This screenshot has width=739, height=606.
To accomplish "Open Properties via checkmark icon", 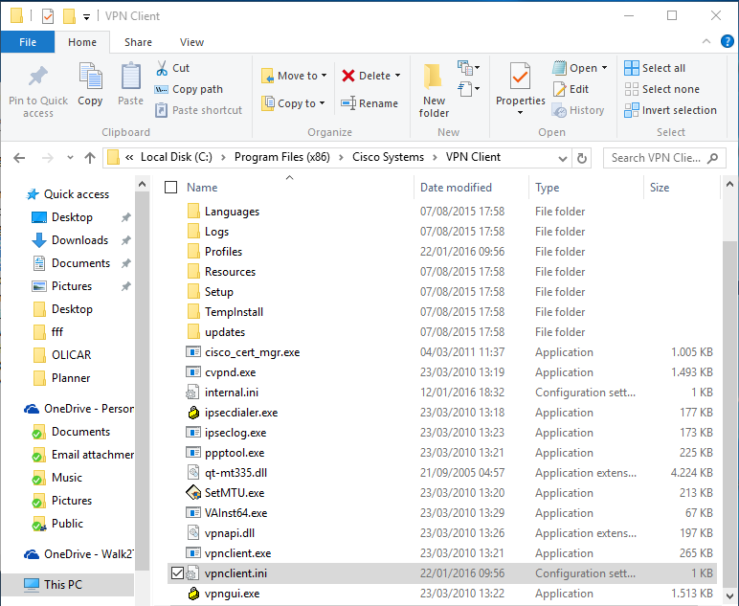I will coord(521,77).
